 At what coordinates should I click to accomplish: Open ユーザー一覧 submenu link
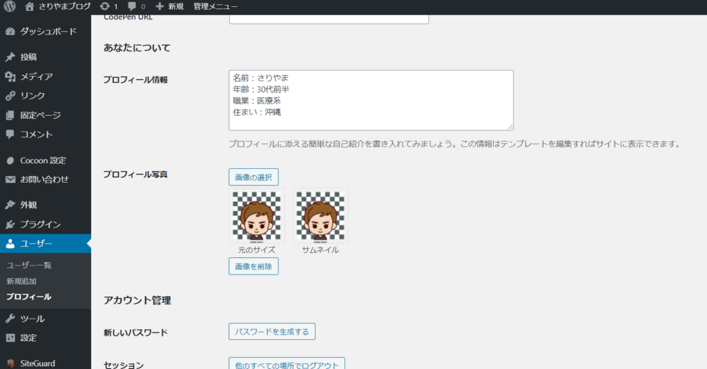click(x=29, y=266)
